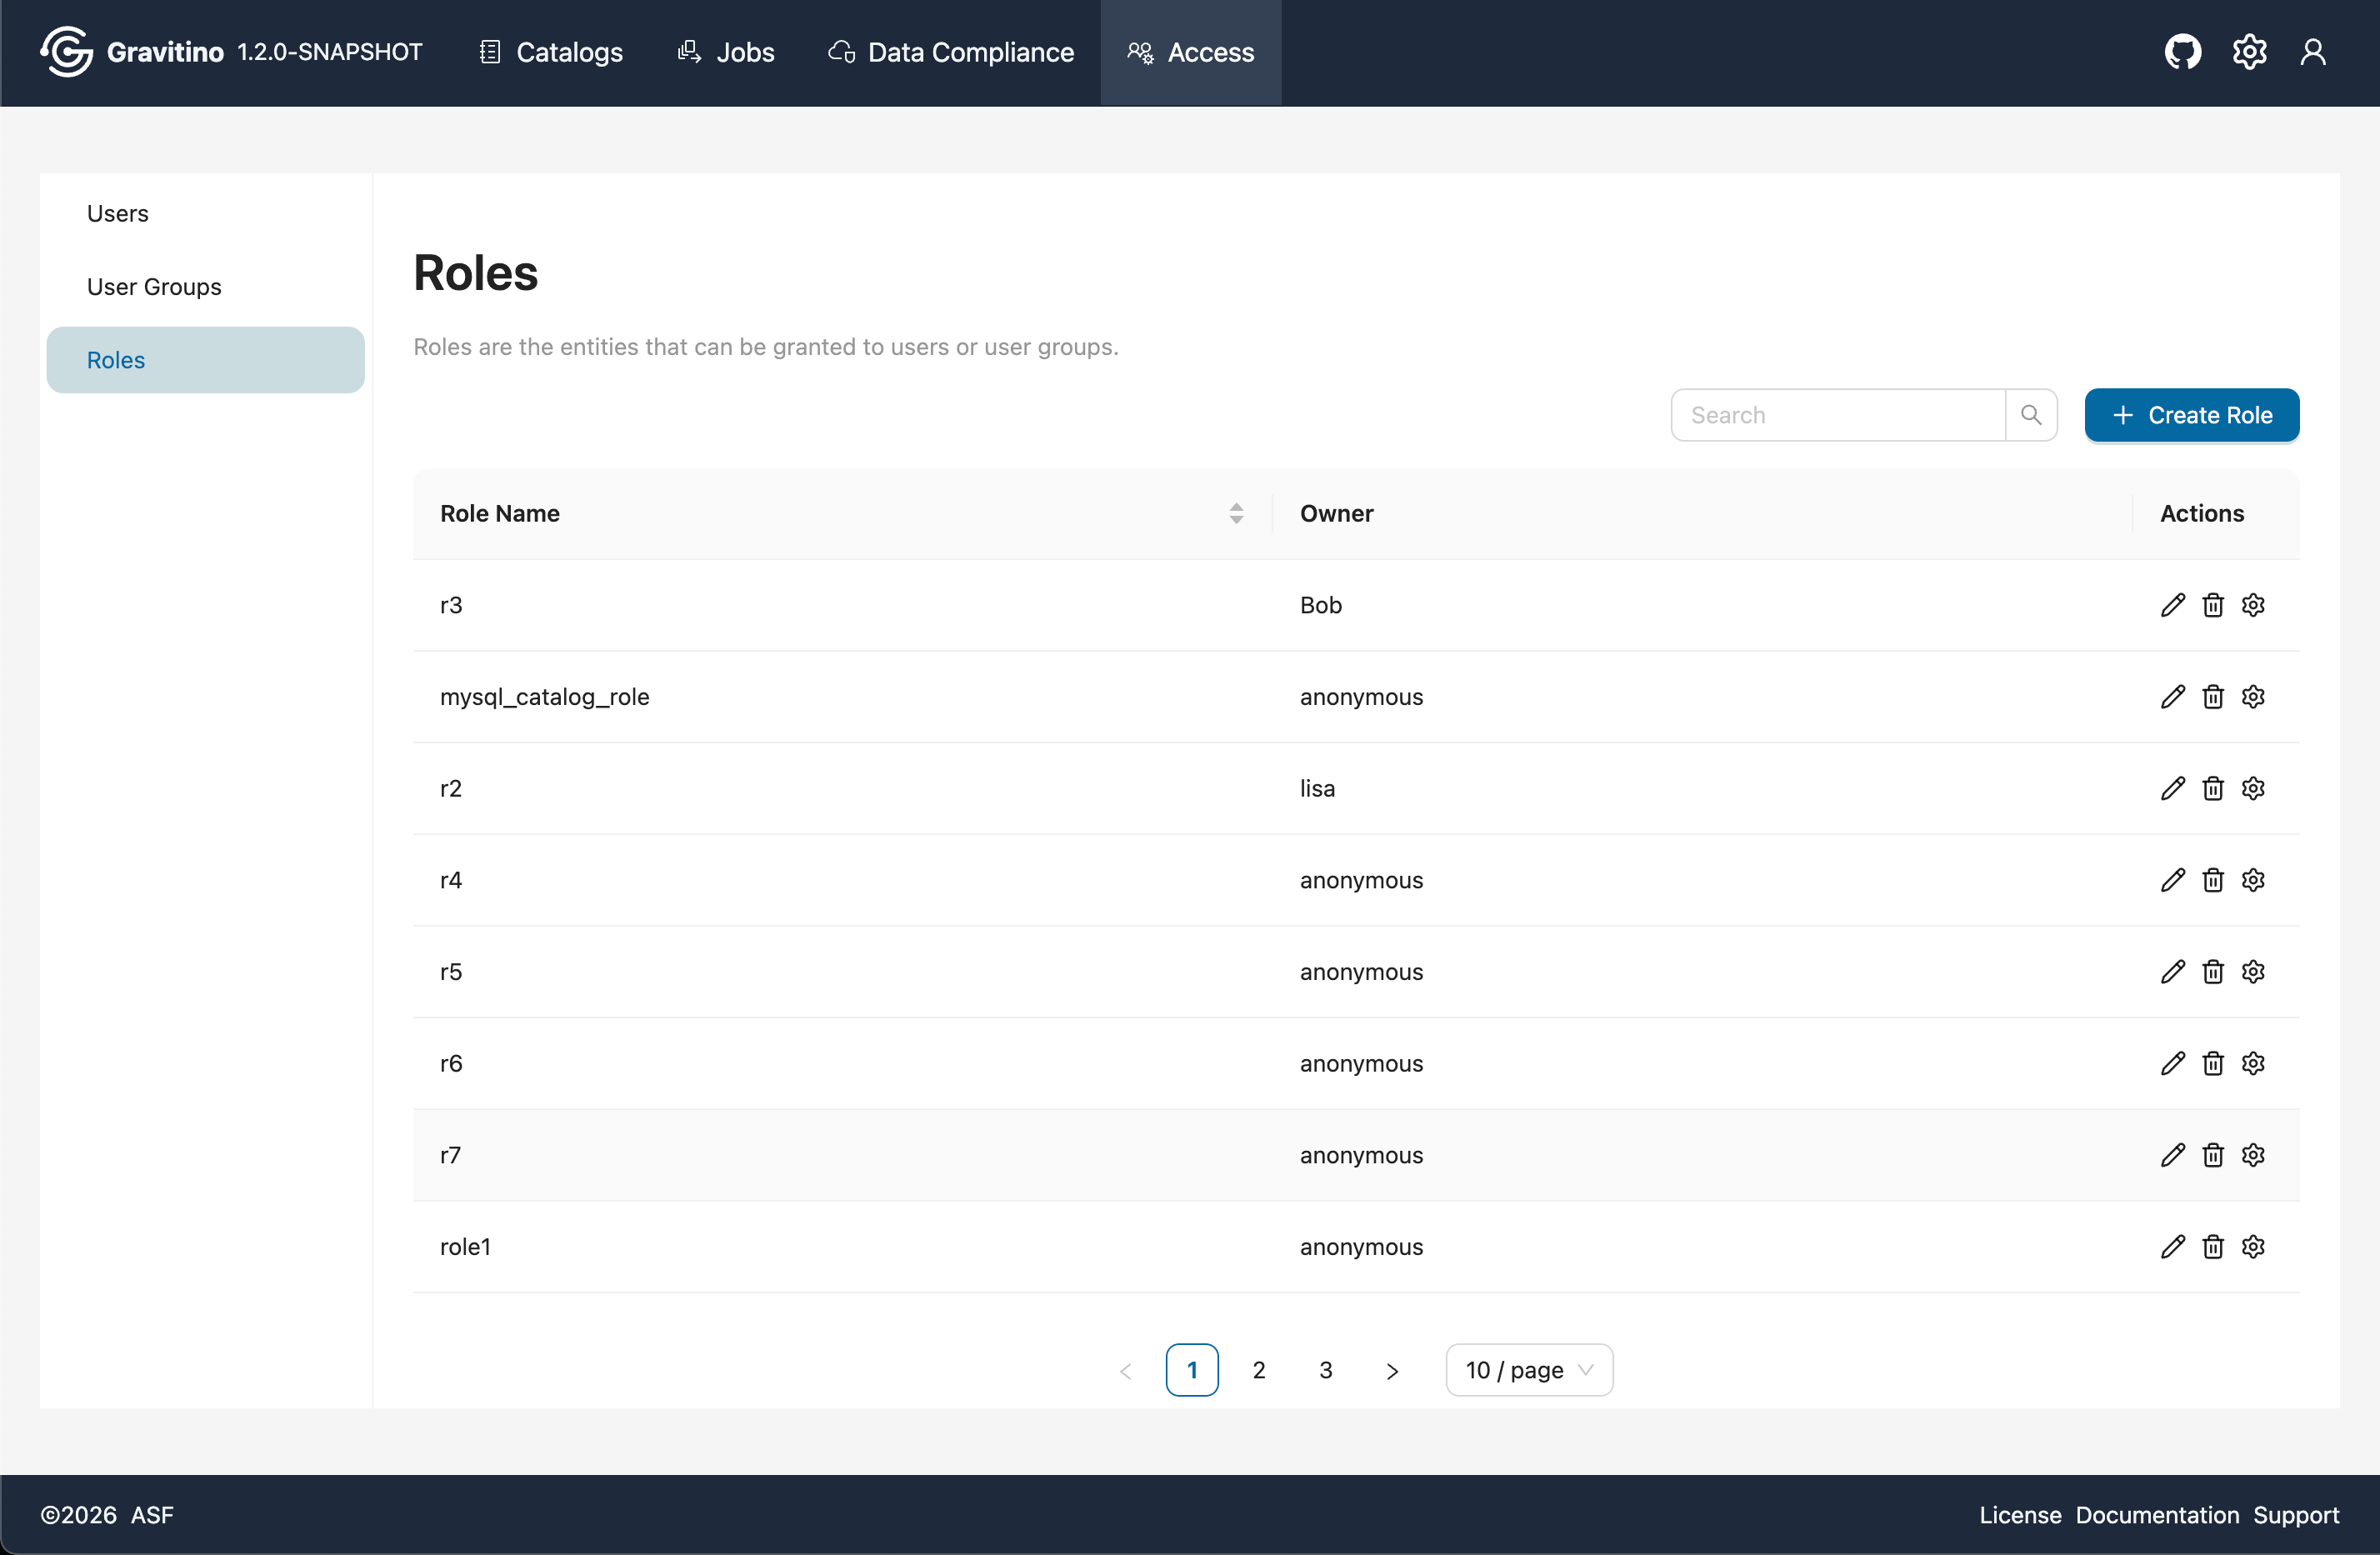
Task: Switch to the Data Compliance section
Action: click(949, 52)
